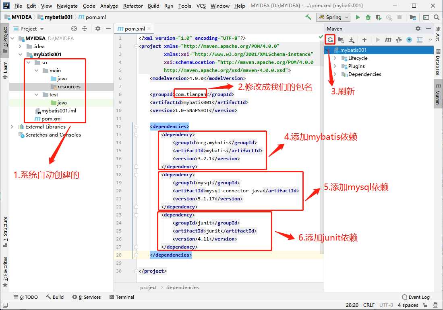Switch to pom.xml editor tab
The height and width of the screenshot is (310, 443).
pos(135,29)
